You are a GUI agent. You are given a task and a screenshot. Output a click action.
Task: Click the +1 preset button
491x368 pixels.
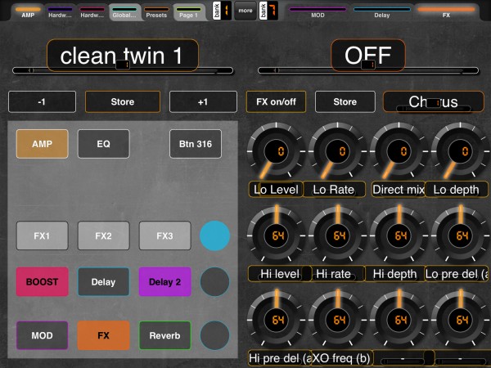click(203, 101)
